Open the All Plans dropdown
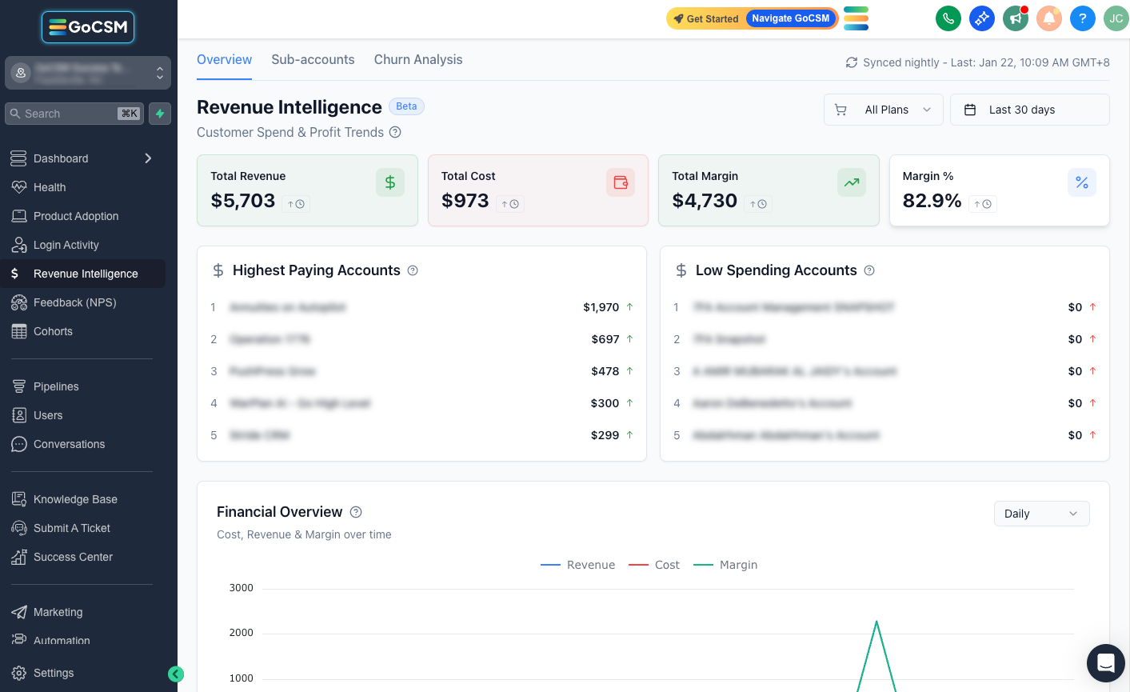The image size is (1130, 692). click(884, 110)
